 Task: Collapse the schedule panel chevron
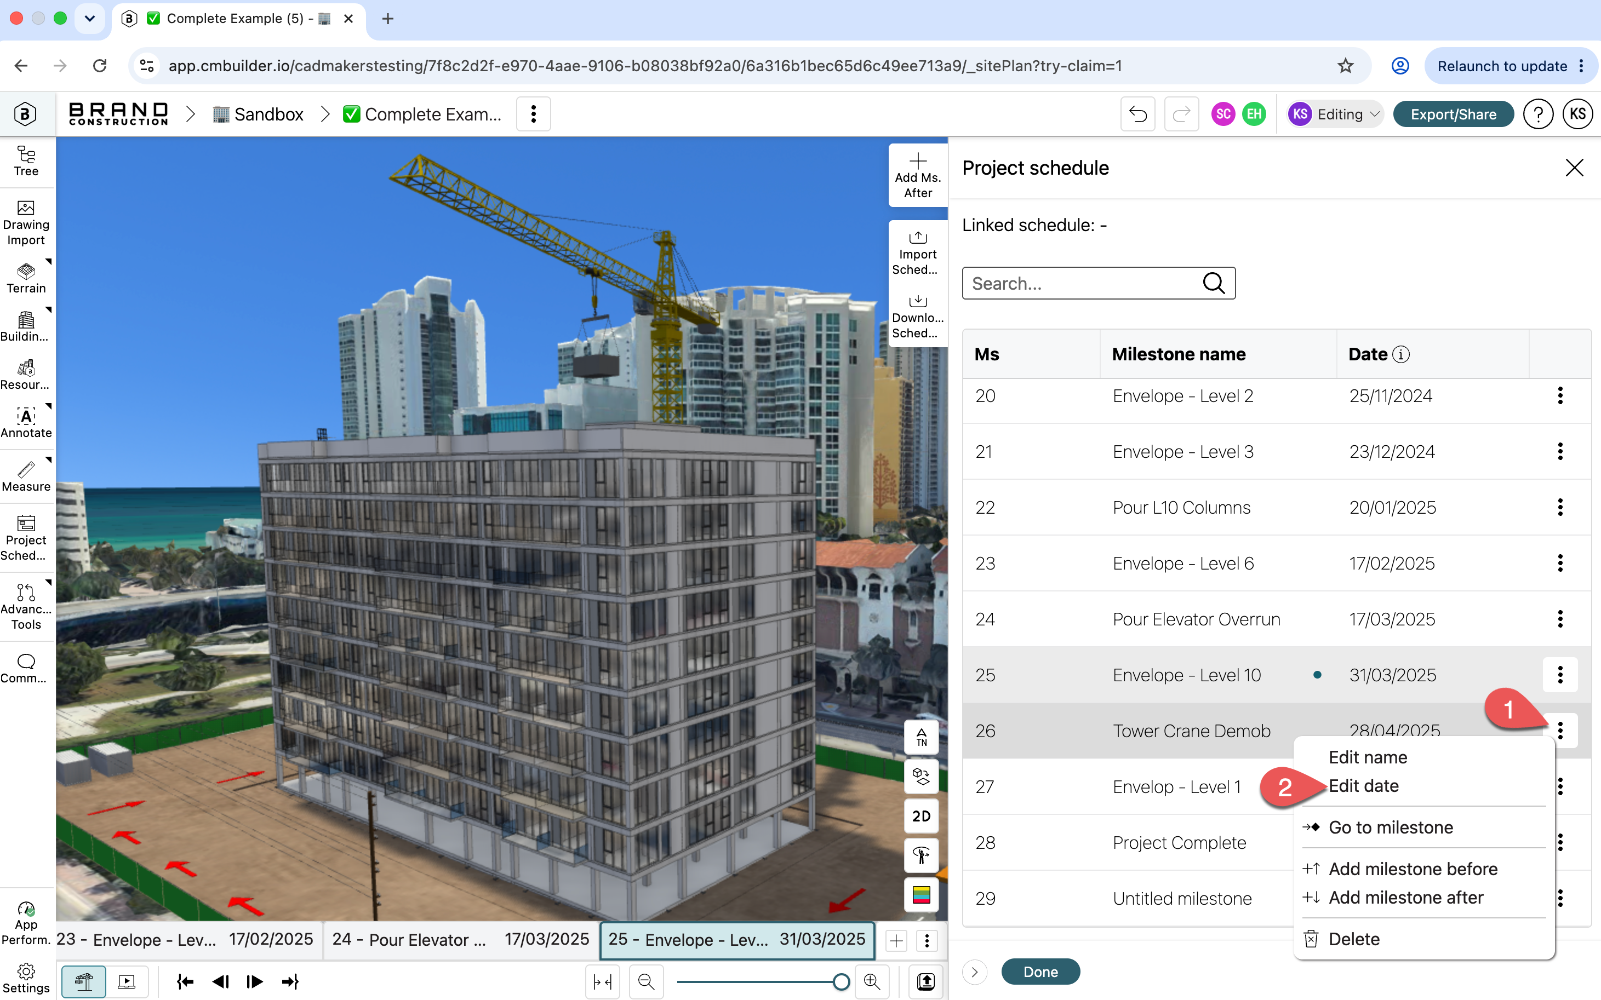pos(975,972)
